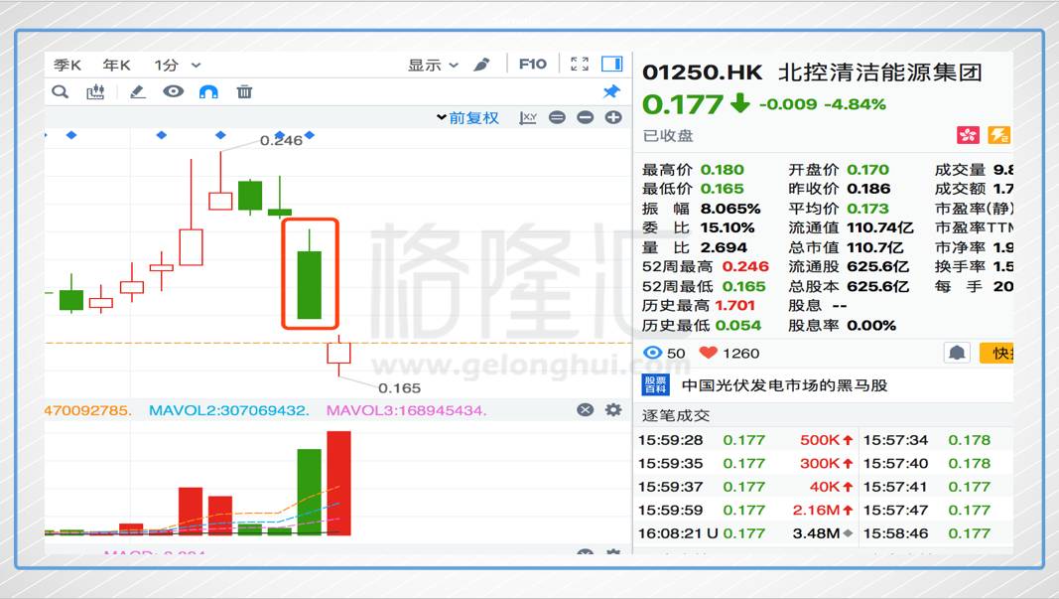Click the 已收盘 market status text

(x=667, y=135)
